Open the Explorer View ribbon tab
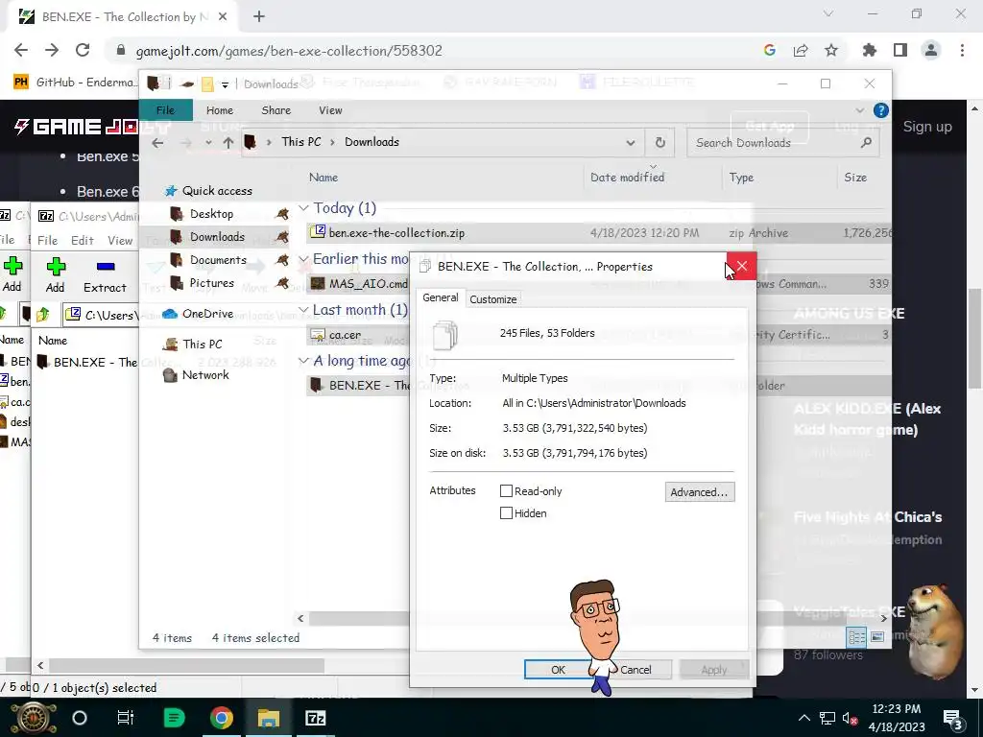 (330, 110)
